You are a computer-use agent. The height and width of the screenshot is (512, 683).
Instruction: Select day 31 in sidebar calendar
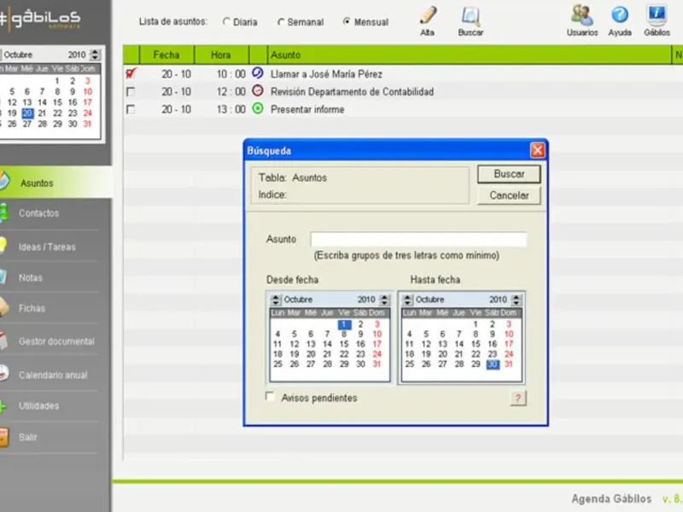(x=88, y=124)
